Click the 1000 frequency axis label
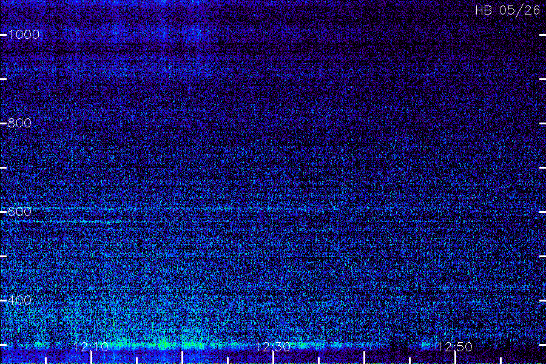 [23, 34]
